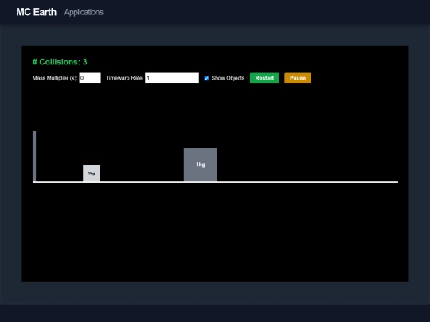Click the 'Timewarp Rate:' label
This screenshot has height=322, width=430.
point(125,78)
